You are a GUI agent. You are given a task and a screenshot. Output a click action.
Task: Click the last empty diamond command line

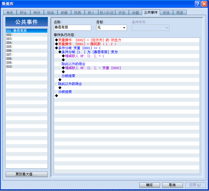[127, 95]
